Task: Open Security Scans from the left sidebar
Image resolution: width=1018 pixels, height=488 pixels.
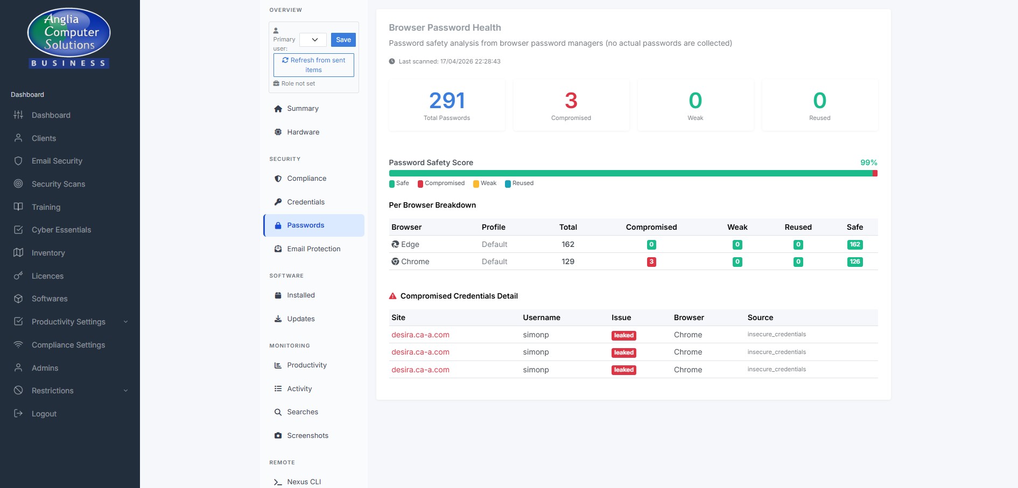Action: pyautogui.click(x=58, y=183)
